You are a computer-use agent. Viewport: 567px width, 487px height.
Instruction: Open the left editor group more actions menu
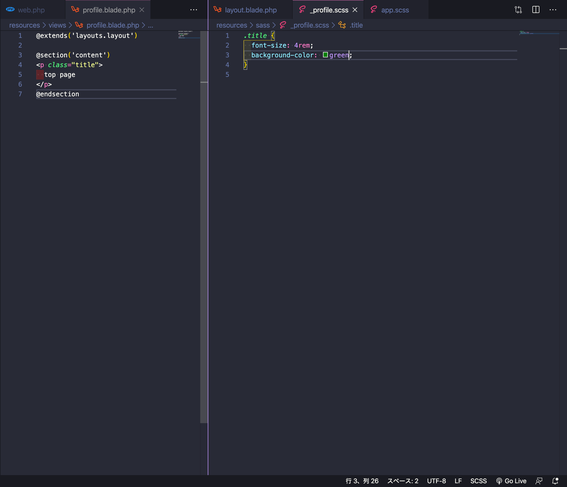pyautogui.click(x=193, y=10)
